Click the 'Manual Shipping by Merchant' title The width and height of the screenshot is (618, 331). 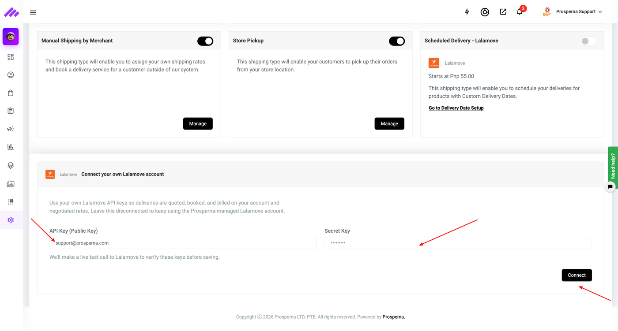coord(77,41)
